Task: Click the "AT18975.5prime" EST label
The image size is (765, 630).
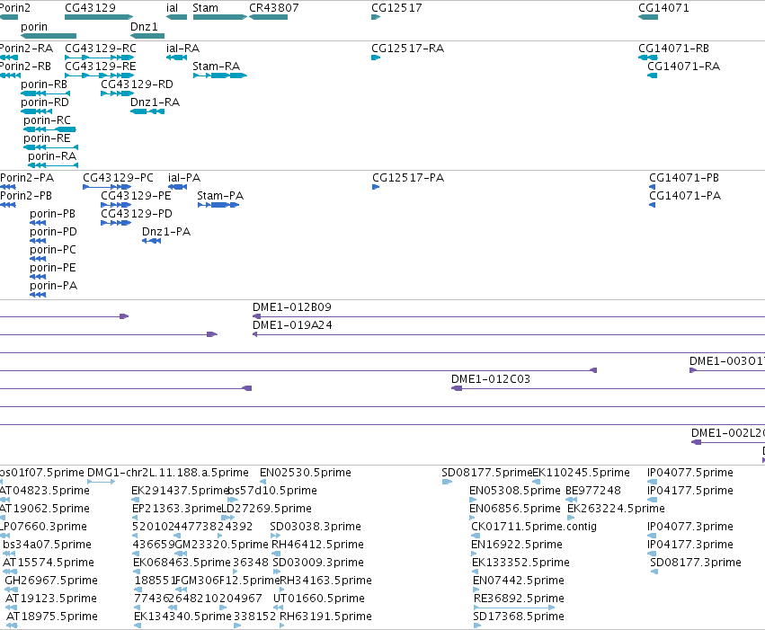Action: [52, 617]
